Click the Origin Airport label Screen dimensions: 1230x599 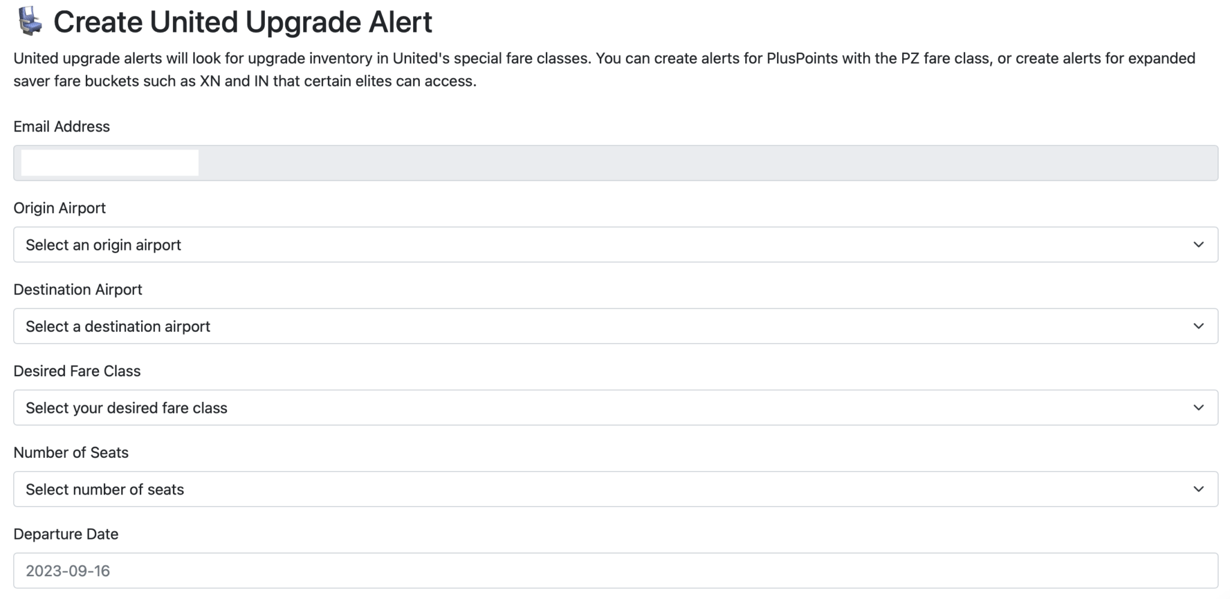tap(59, 207)
